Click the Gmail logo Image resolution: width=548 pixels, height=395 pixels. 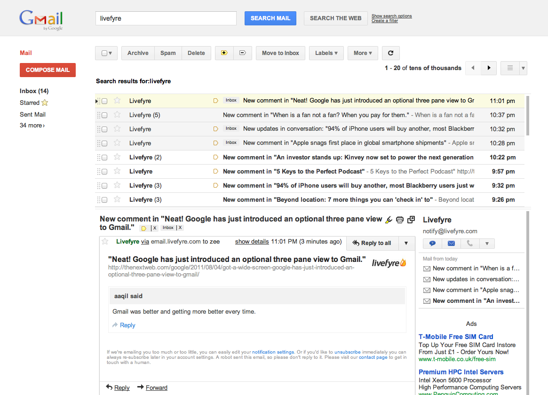click(x=41, y=20)
